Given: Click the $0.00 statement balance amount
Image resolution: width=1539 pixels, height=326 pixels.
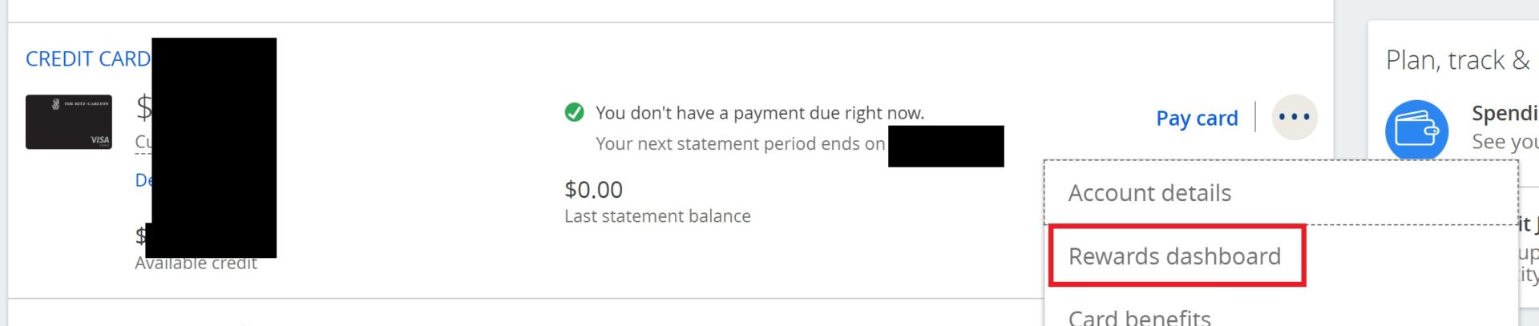Looking at the screenshot, I should coord(593,190).
